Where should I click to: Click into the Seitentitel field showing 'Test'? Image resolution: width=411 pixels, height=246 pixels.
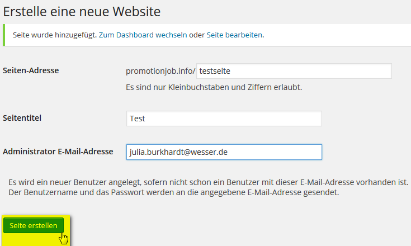click(x=224, y=119)
